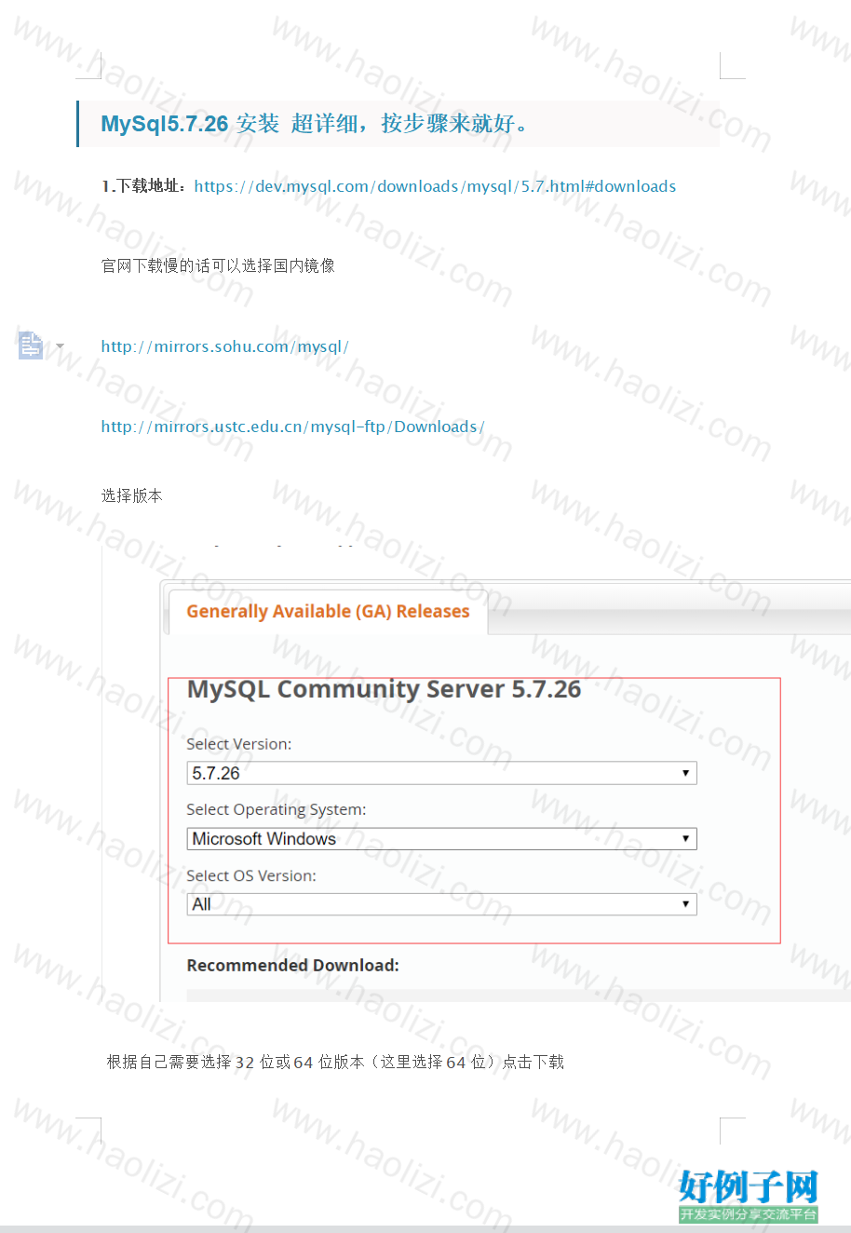Click the Select OS Version: label

pos(251,875)
